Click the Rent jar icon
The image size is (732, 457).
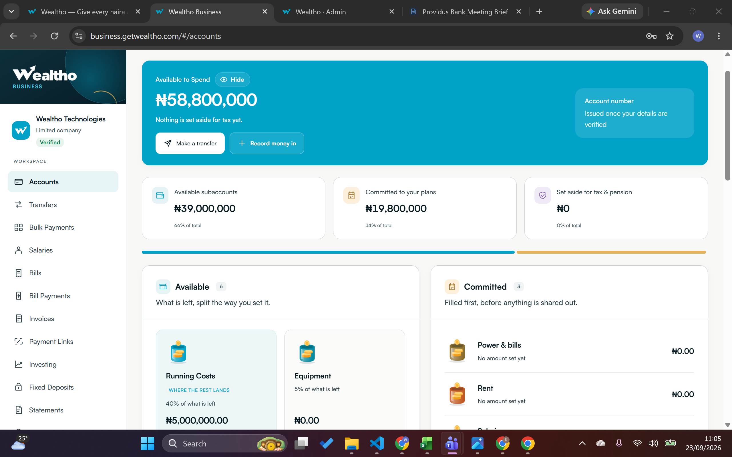click(x=457, y=394)
